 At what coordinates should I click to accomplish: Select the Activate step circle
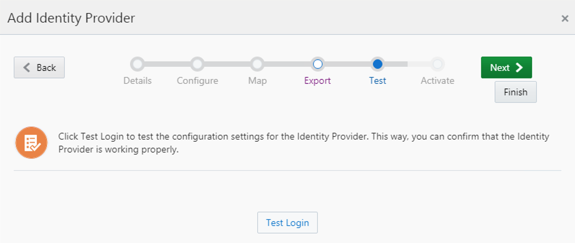(x=437, y=64)
